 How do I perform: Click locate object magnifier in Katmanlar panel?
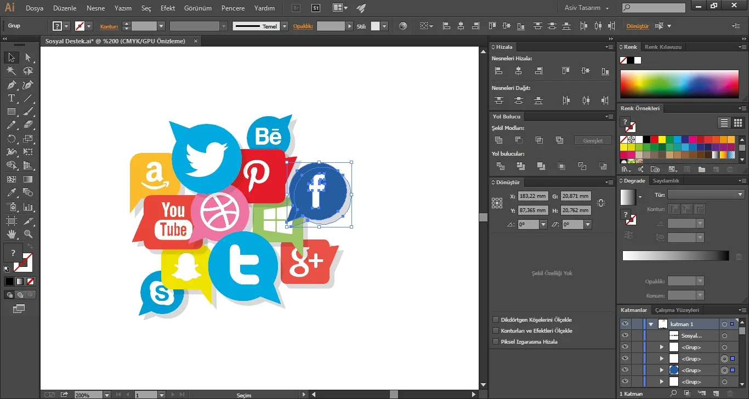(673, 393)
